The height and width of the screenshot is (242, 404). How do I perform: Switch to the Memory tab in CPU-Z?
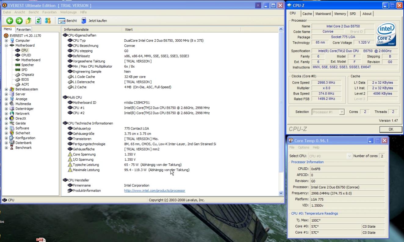pyautogui.click(x=340, y=14)
